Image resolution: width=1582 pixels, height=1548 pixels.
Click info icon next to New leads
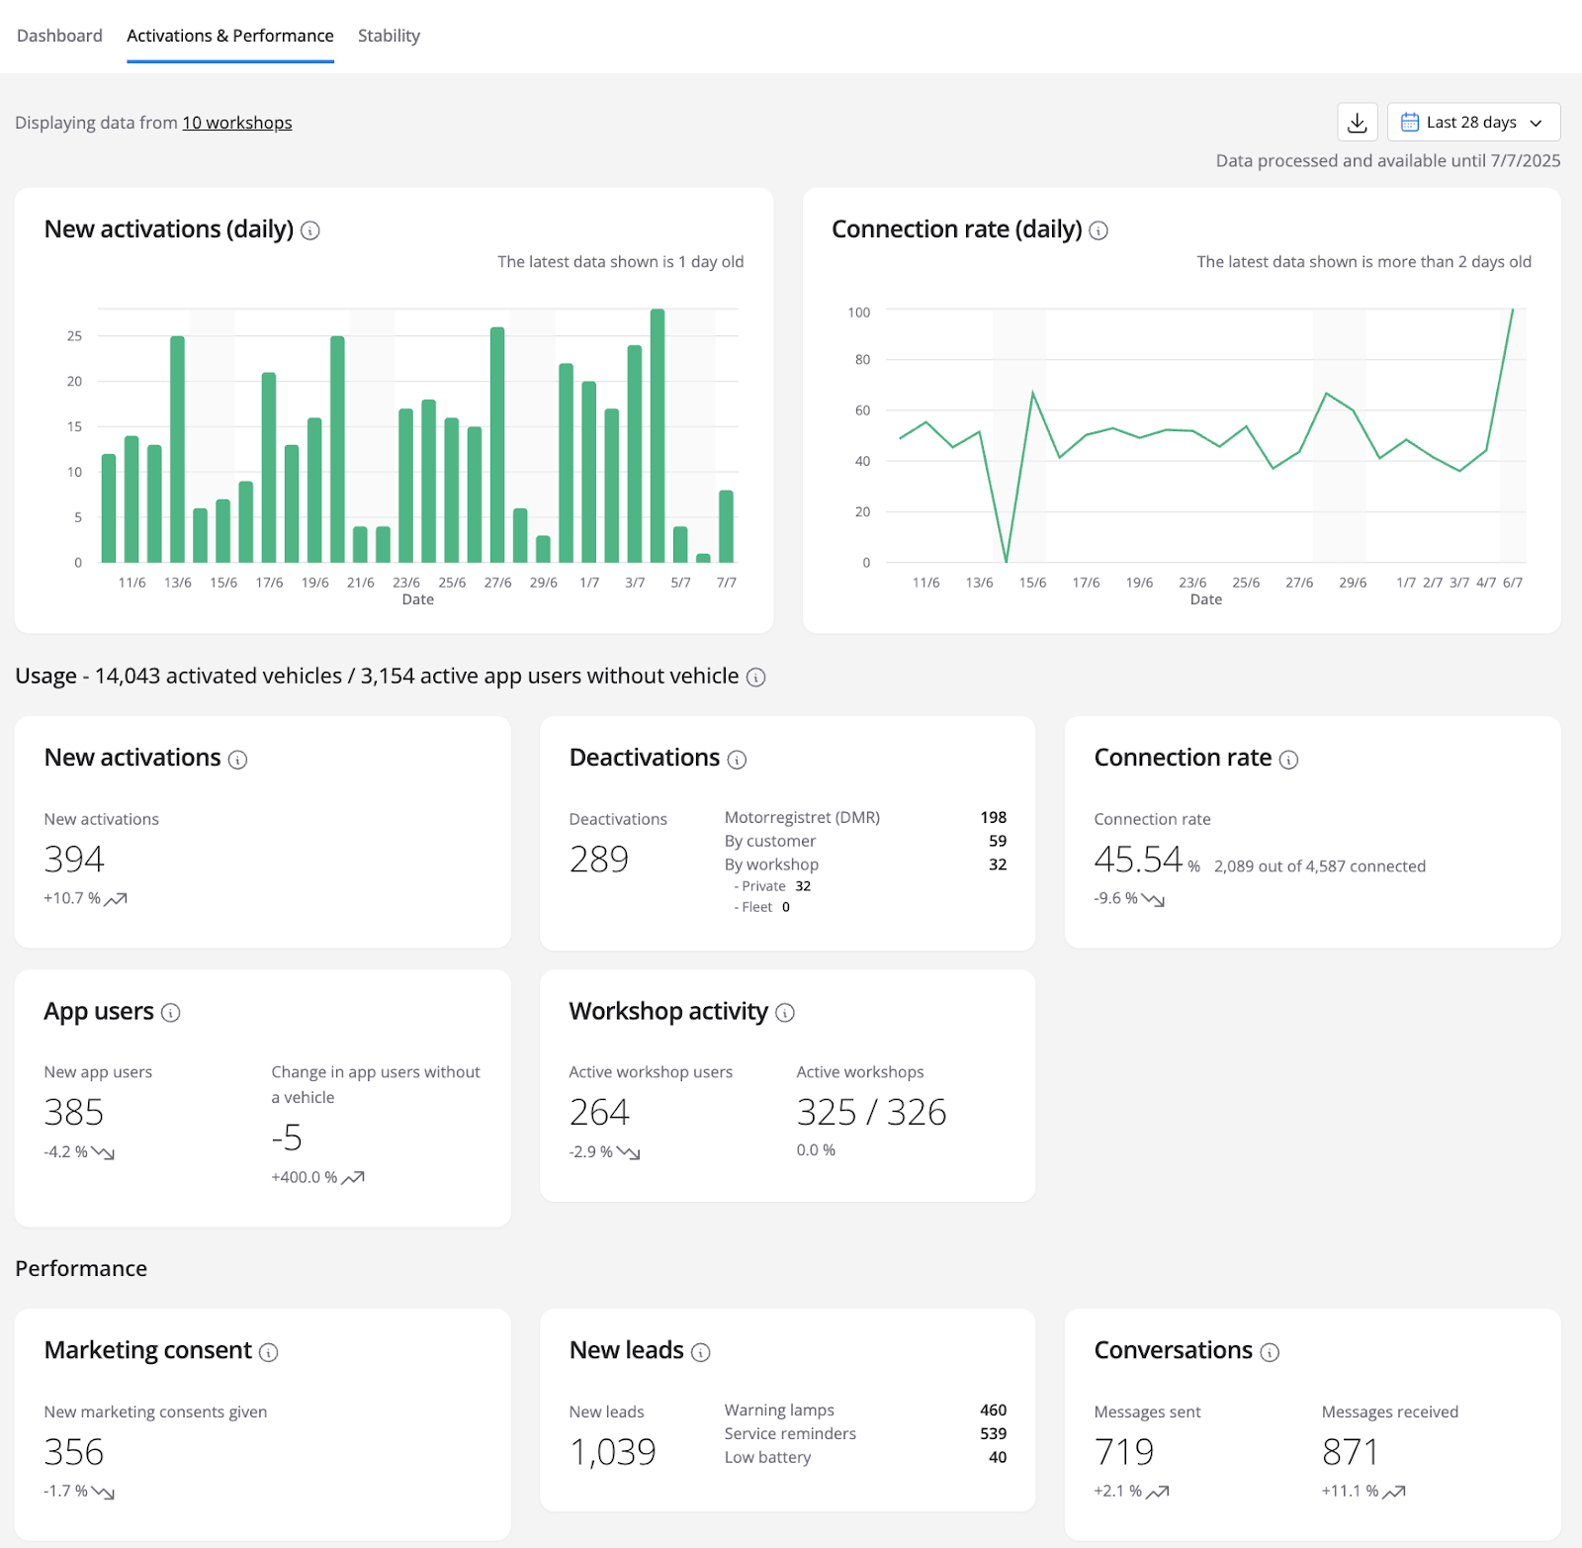click(701, 1352)
